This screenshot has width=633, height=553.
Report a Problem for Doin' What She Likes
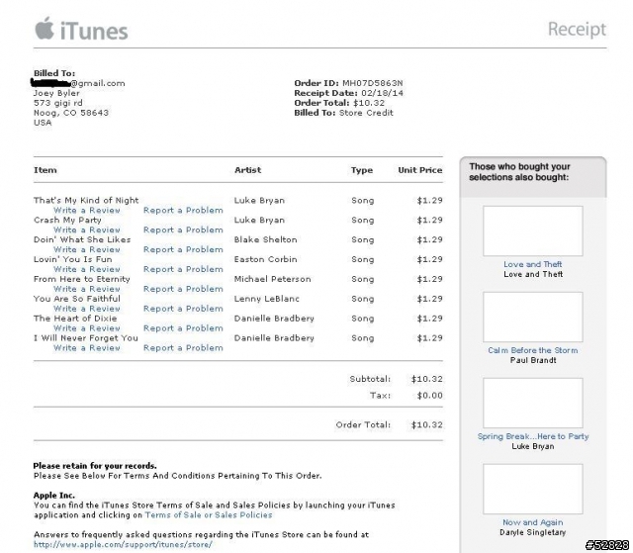point(183,250)
